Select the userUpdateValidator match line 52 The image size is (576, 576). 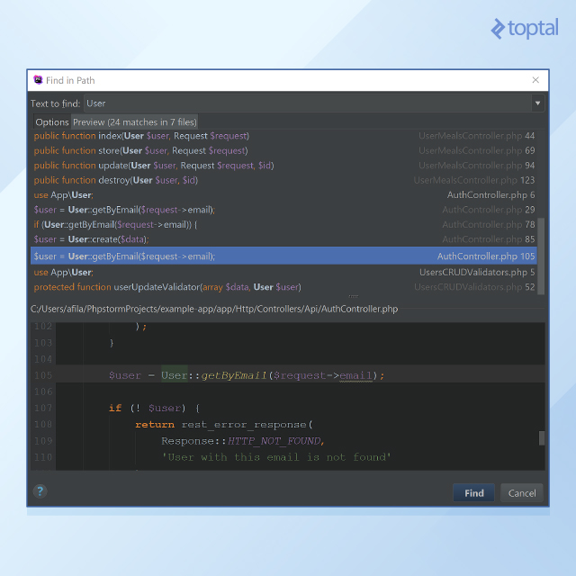pyautogui.click(x=283, y=287)
